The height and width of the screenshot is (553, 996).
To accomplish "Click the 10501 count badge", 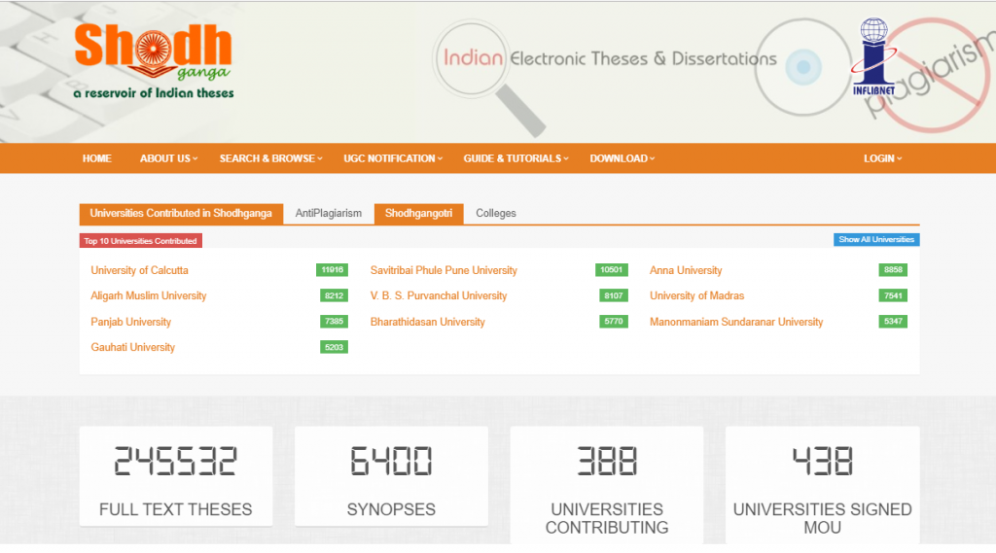I will coord(612,270).
